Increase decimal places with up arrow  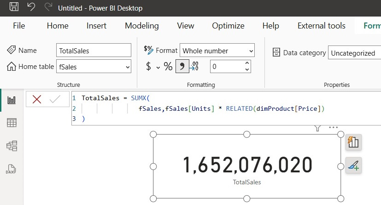coord(247,63)
